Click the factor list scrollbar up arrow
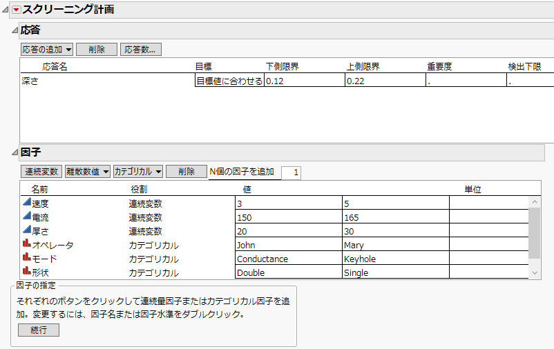Screen dimensions: 554x349 pos(535,202)
